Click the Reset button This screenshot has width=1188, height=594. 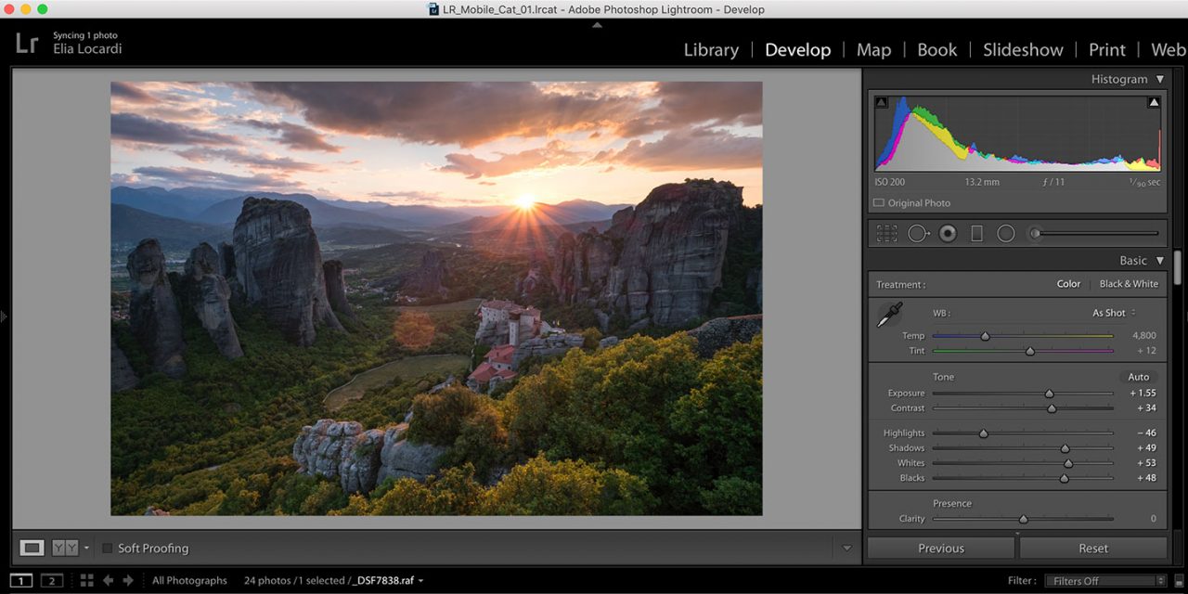pyautogui.click(x=1092, y=549)
